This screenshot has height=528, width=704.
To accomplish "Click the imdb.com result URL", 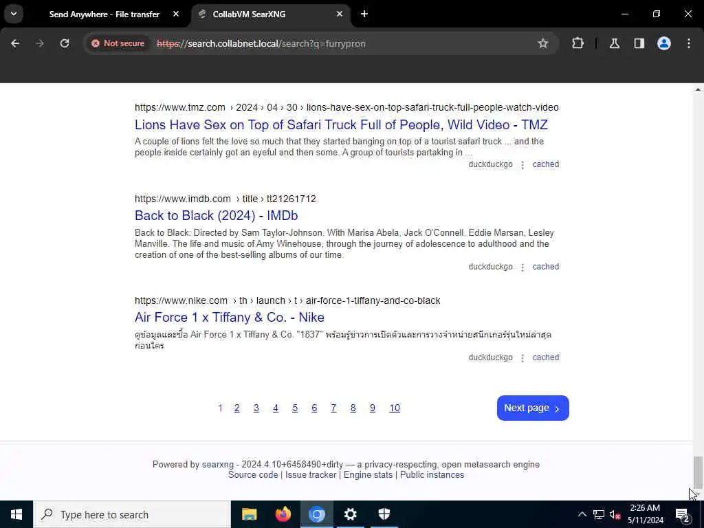I will pyautogui.click(x=225, y=199).
